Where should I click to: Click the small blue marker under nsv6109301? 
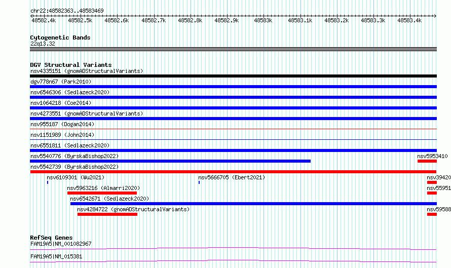pyautogui.click(x=48, y=182)
